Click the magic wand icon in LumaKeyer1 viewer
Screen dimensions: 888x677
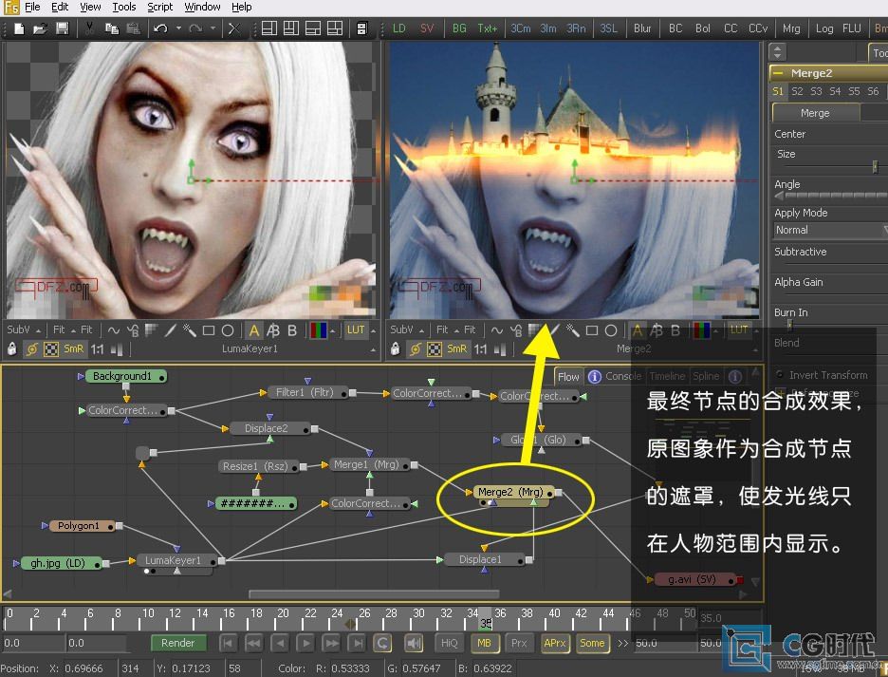coord(189,330)
